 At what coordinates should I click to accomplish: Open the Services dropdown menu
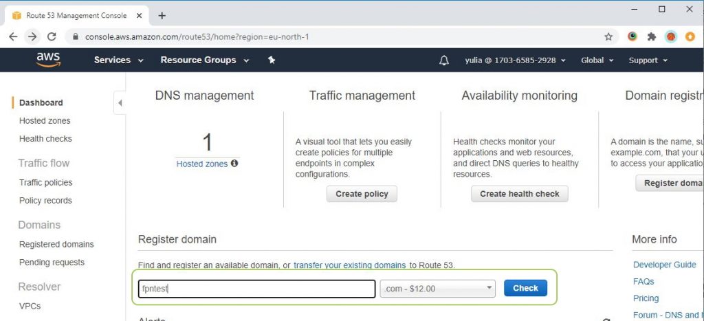(x=118, y=60)
